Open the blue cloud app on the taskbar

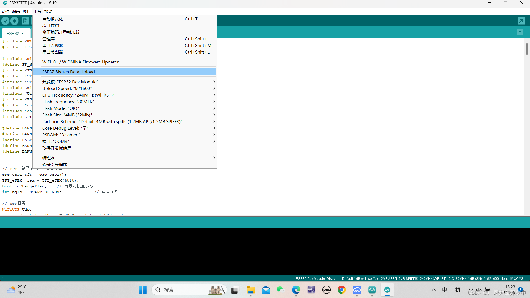[x=357, y=290]
